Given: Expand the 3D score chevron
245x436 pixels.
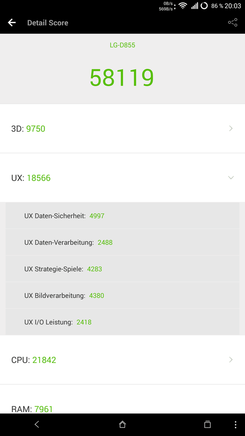Looking at the screenshot, I should tap(231, 128).
